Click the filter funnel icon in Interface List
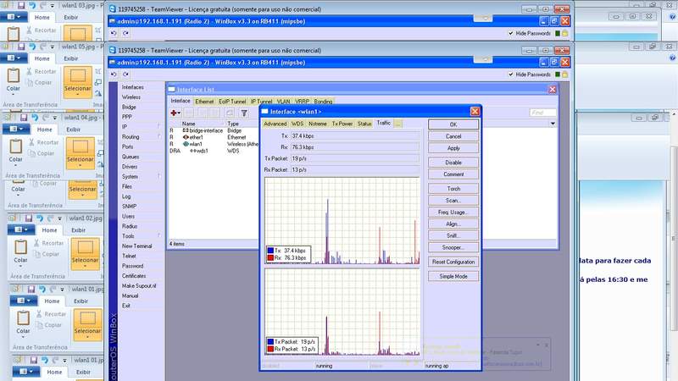The image size is (678, 381). [x=244, y=113]
